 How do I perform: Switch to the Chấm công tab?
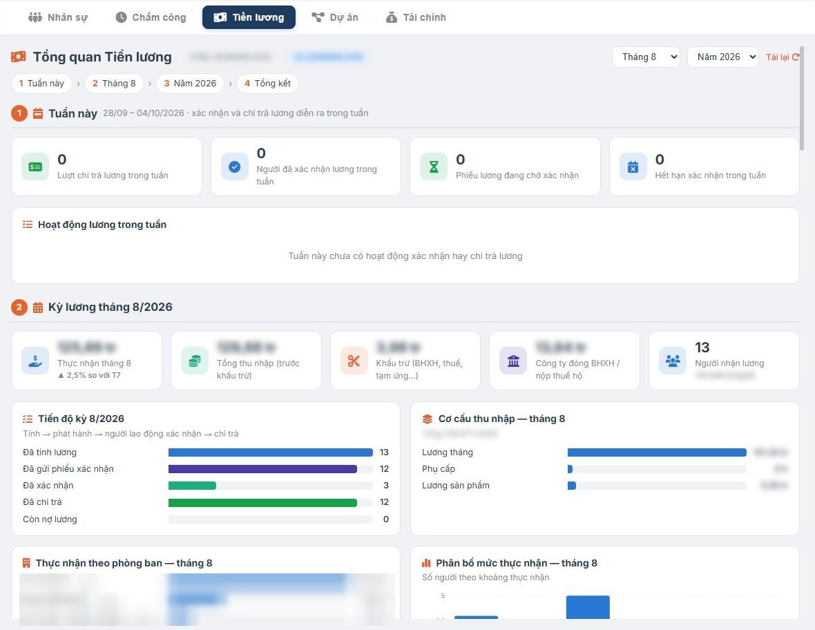pyautogui.click(x=151, y=17)
